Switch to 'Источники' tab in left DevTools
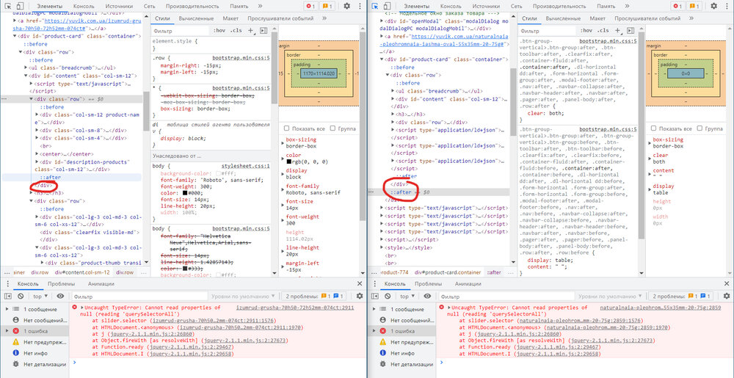 [120, 6]
